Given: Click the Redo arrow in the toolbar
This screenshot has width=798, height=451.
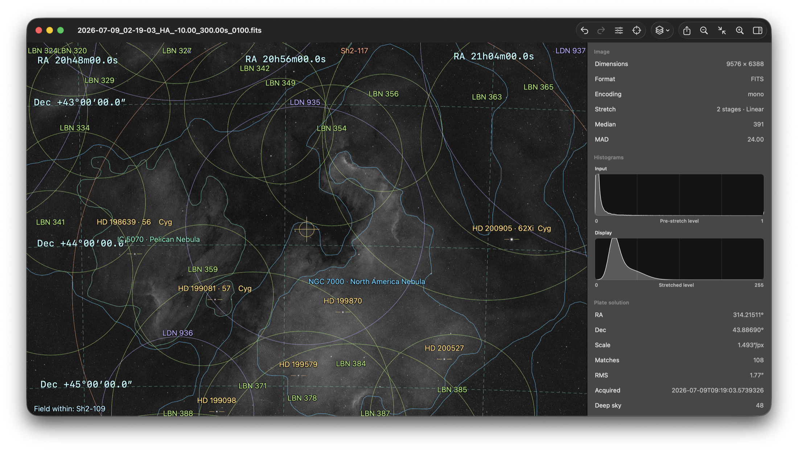Looking at the screenshot, I should (x=601, y=30).
